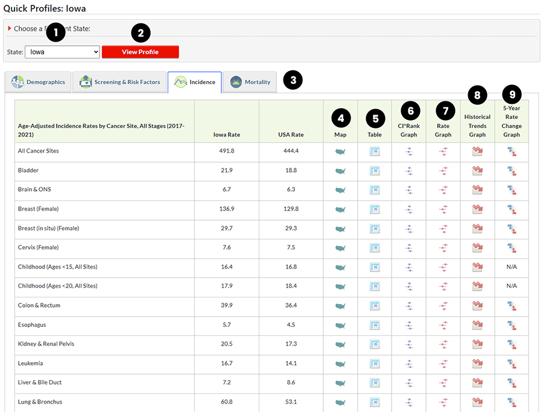Show Historical Trends Graph for Bladder

[477, 171]
